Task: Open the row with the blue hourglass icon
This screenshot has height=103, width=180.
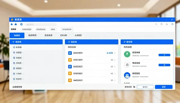Action: pos(92,53)
